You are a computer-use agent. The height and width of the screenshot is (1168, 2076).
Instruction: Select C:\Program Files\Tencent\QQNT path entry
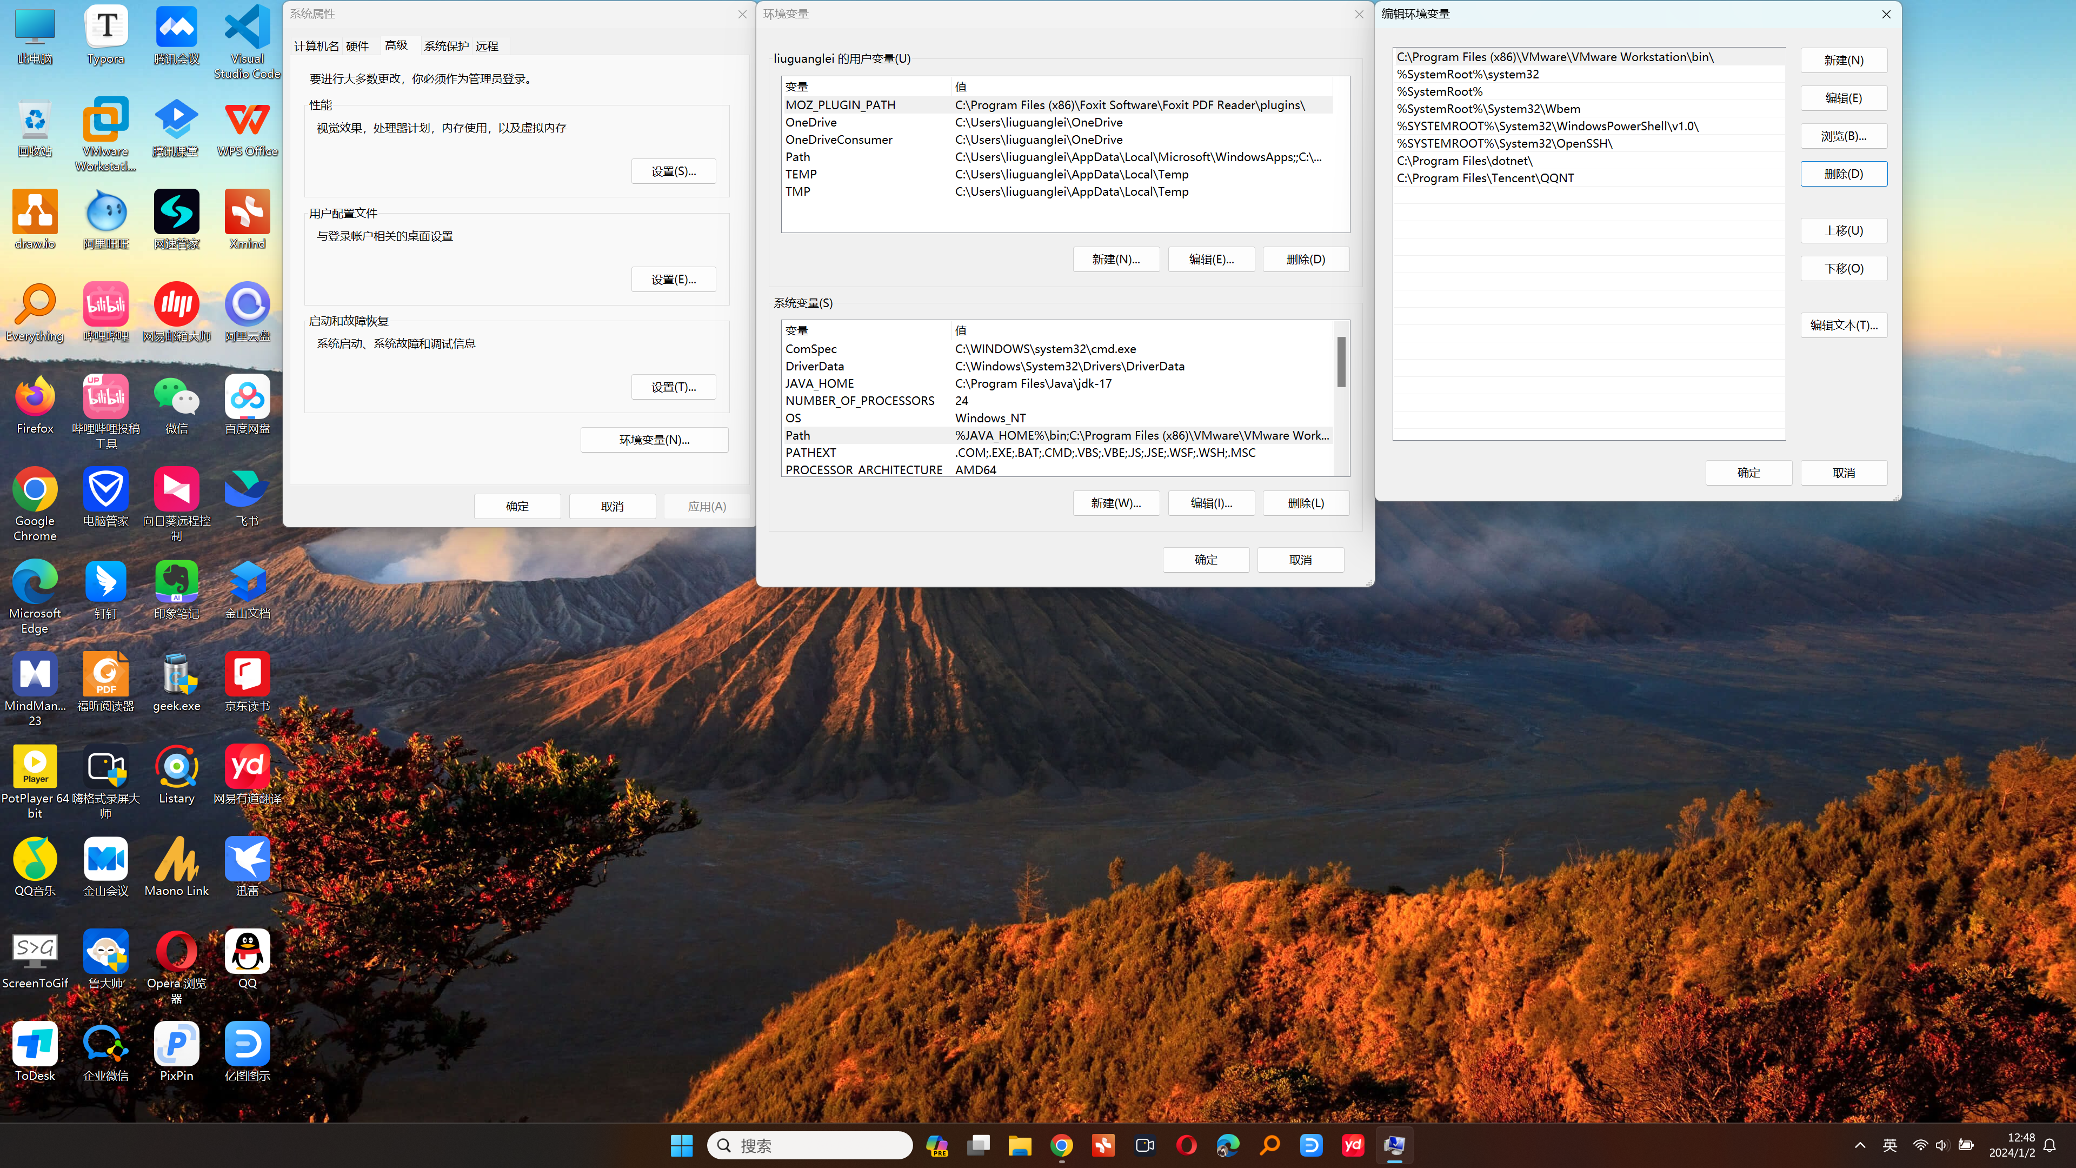(1588, 178)
